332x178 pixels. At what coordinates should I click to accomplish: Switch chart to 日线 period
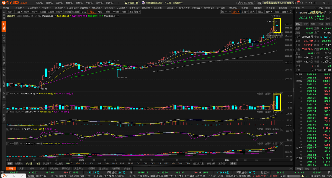[84, 12]
